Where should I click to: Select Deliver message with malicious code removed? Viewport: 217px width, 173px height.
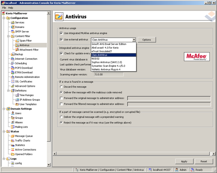pos(61,93)
